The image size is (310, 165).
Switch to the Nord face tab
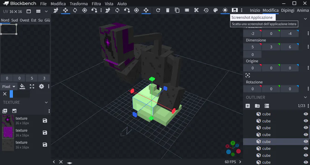pos(5,20)
